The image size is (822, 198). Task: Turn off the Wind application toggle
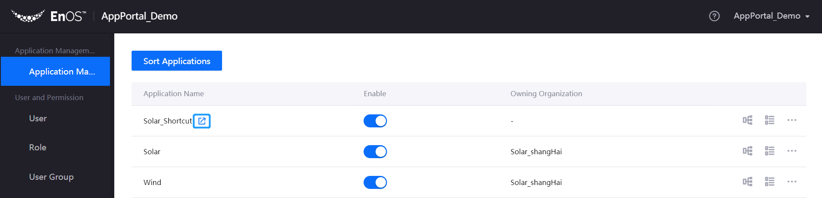click(375, 182)
